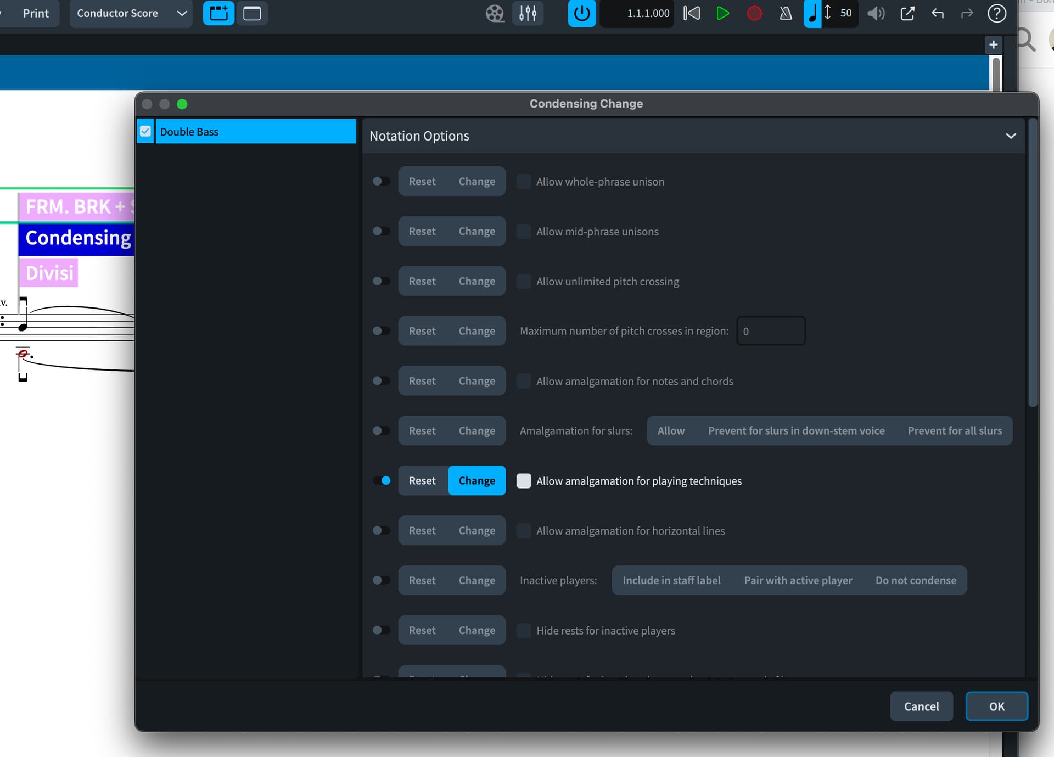Click Divisi signpost in score
Screen dimensions: 1054x757
[49, 273]
